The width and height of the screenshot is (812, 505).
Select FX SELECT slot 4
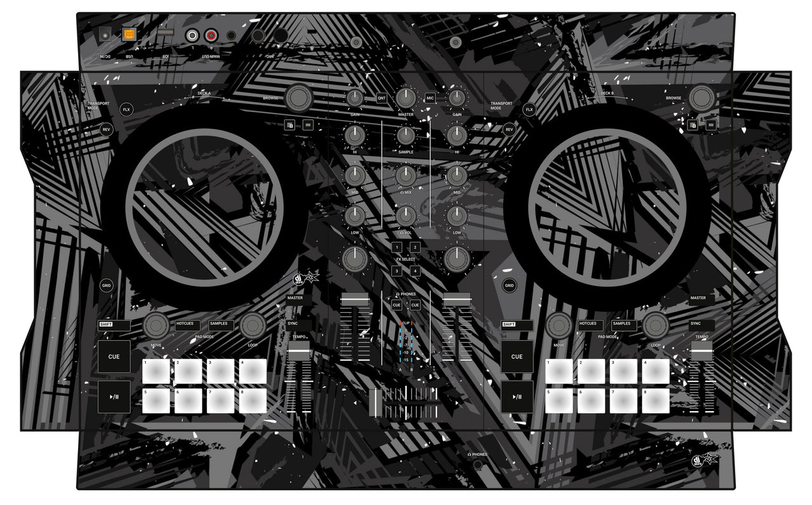[416, 271]
